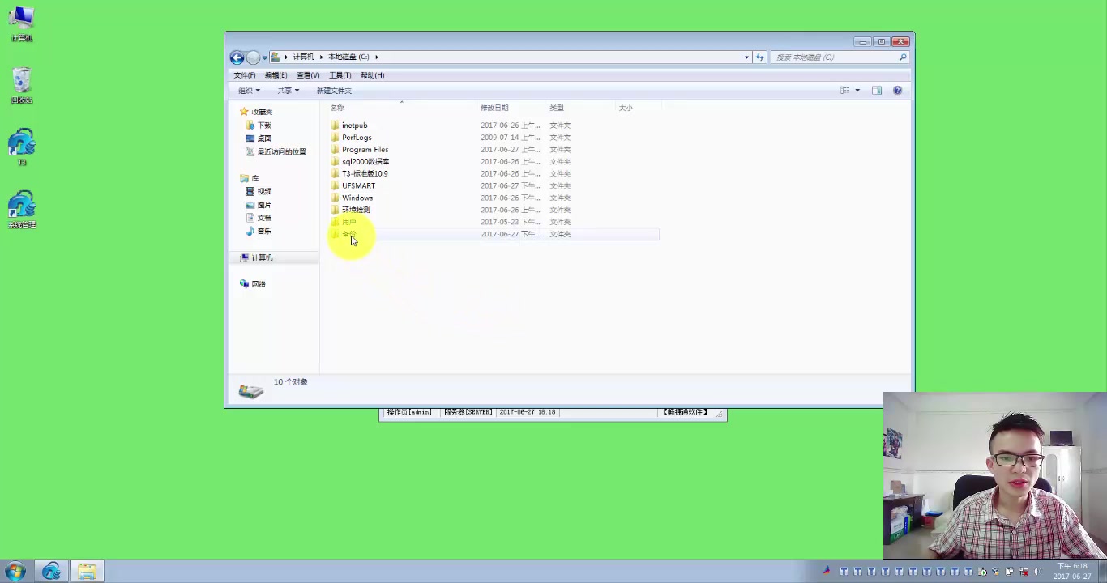The image size is (1107, 583).
Task: Open the 查看(V) menu
Action: (308, 75)
